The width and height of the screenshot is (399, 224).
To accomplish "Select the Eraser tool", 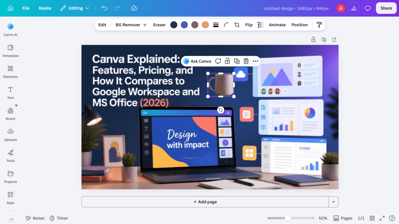I will click(159, 25).
